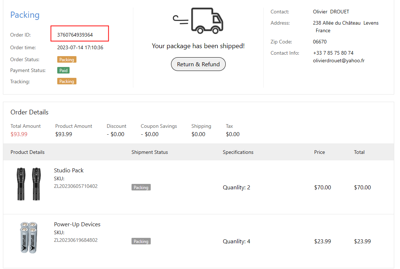Click the order time 2023-07-14 17:10:36
Image resolution: width=400 pixels, height=269 pixels.
[x=80, y=47]
